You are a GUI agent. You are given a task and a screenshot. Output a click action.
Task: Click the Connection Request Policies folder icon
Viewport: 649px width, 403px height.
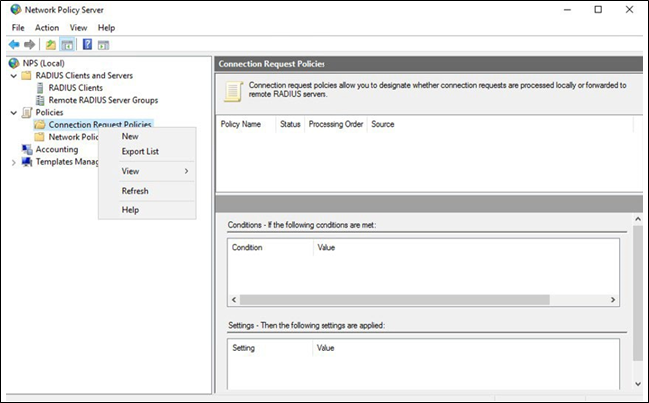40,124
